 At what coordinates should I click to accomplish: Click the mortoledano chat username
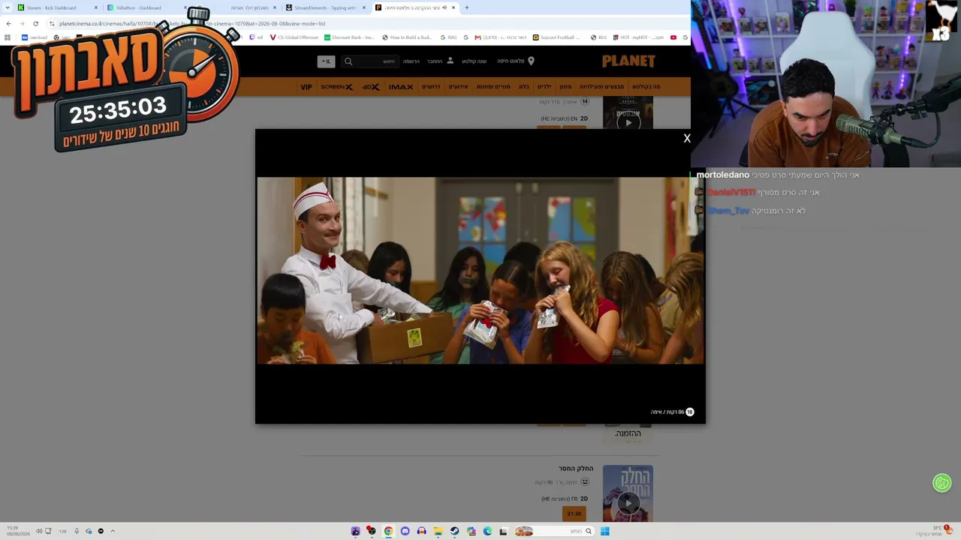pos(723,175)
